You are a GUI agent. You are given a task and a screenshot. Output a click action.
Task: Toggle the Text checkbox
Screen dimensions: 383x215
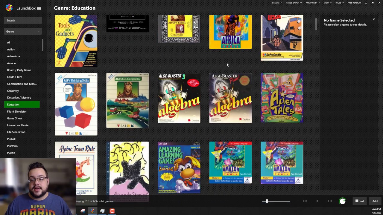coord(360,201)
